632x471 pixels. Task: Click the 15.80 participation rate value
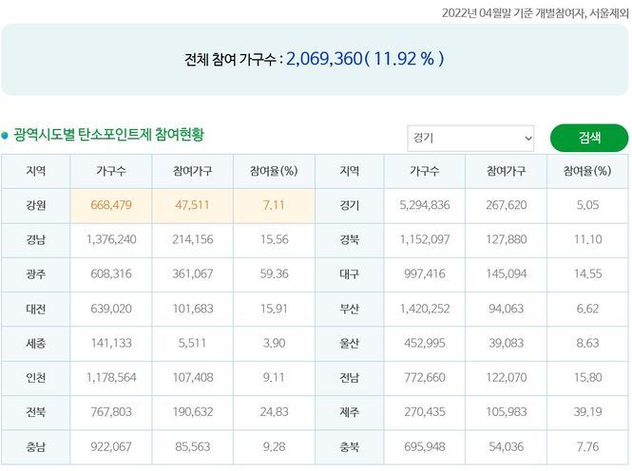(x=587, y=378)
